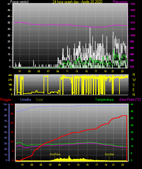Click the '1020' pressure axis value
142x169 pixels.
pyautogui.click(x=133, y=10)
